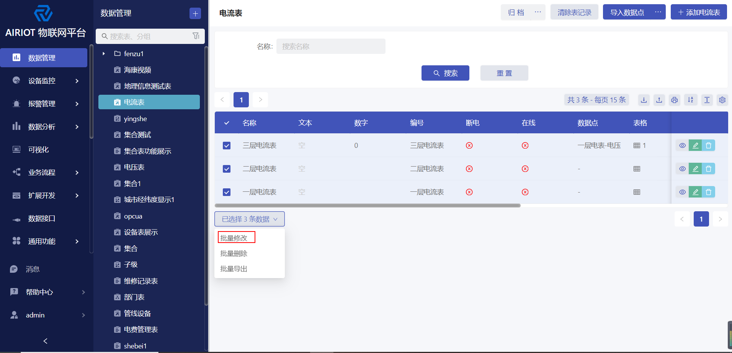Screen dimensions: 732x353
Task: Click the view eye icon for 三层电流表
Action: pyautogui.click(x=682, y=145)
